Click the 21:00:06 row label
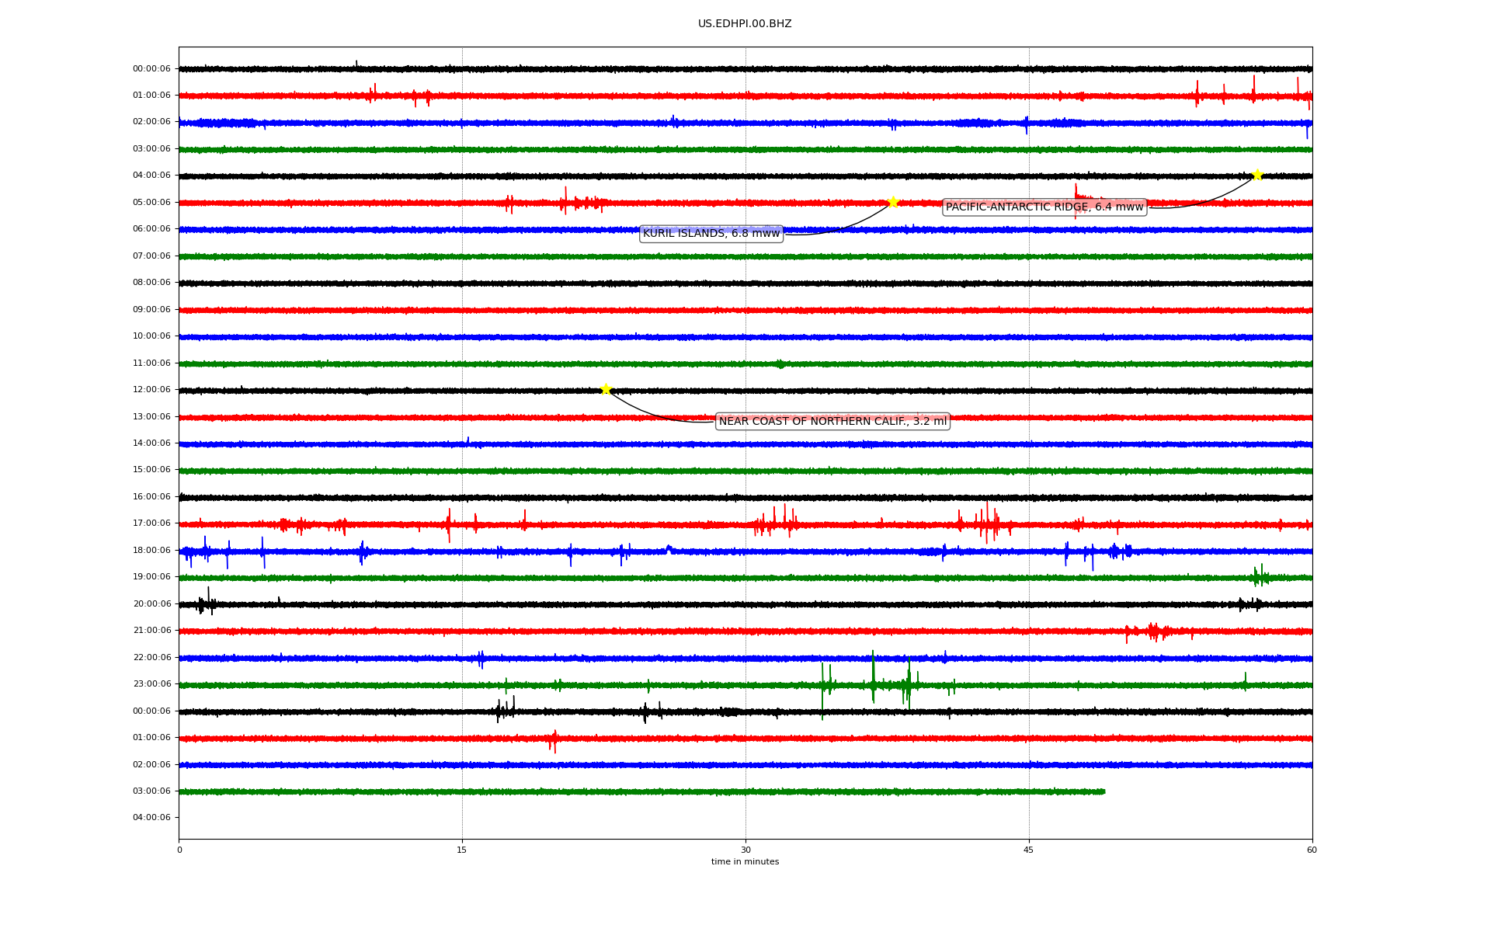This screenshot has height=932, width=1491. pyautogui.click(x=151, y=630)
